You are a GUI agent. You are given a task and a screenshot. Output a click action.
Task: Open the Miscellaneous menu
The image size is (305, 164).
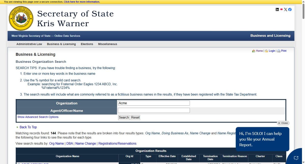[108, 44]
